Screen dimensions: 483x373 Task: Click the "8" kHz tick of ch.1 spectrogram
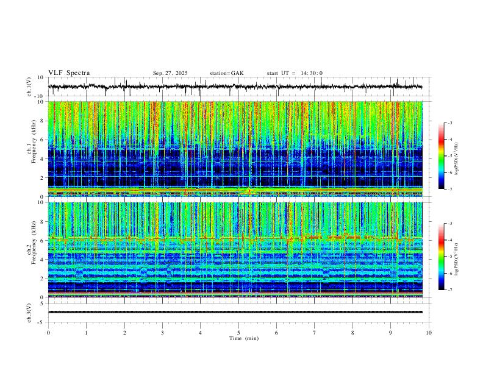pos(41,121)
